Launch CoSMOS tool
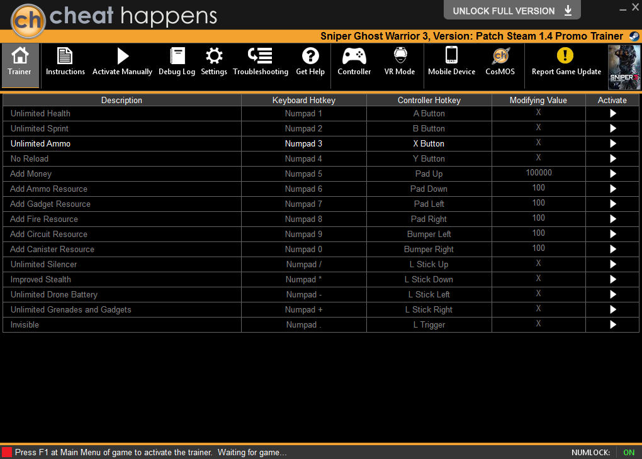 500,57
